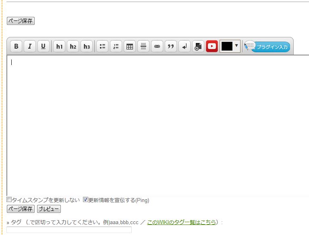Open the このWIKIのタグ一覧はこちら link
The image size is (309, 235).
[181, 222]
